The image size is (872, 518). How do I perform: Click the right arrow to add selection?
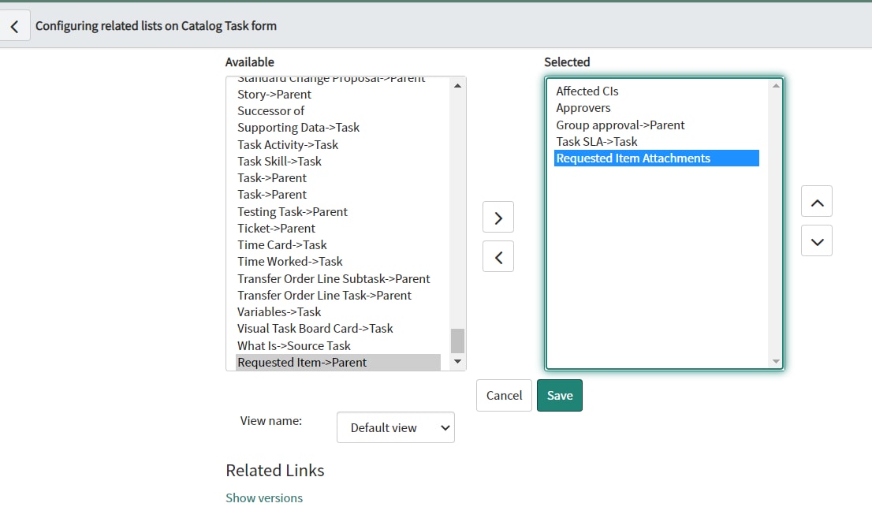tap(497, 217)
